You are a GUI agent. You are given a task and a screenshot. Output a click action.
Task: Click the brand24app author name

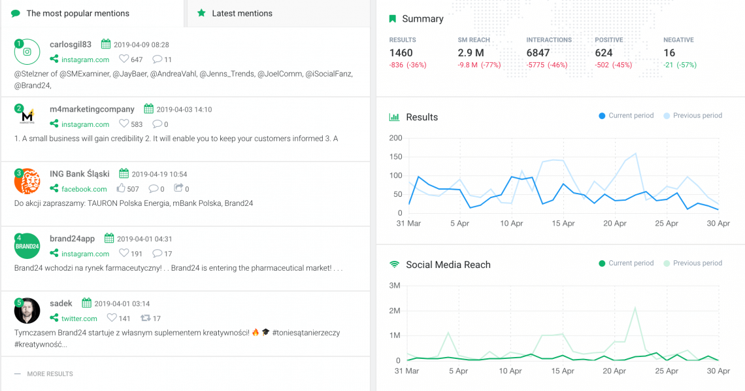[73, 238]
